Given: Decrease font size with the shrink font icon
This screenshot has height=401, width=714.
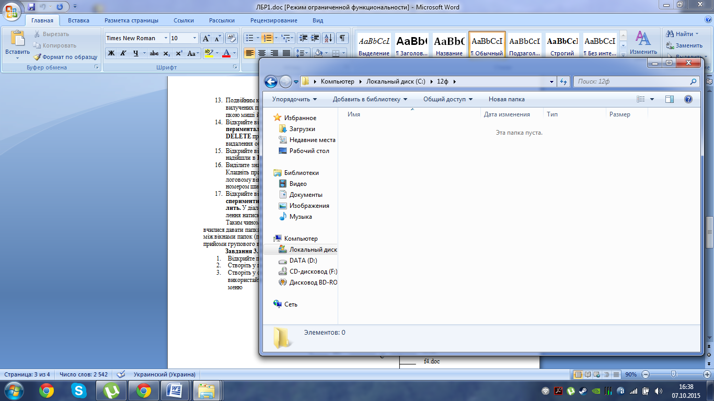Looking at the screenshot, I should (217, 38).
